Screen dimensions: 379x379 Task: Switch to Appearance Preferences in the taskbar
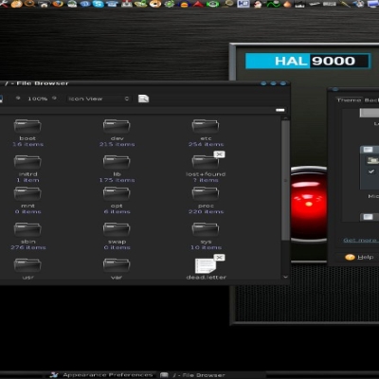click(x=101, y=375)
